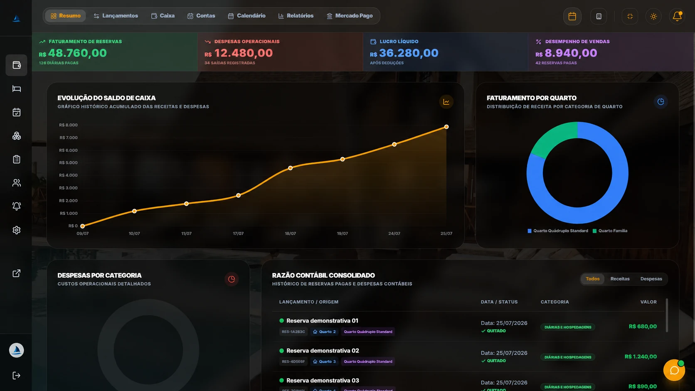695x391 pixels.
Task: Click the Lançamento / Origem column header
Action: coord(309,302)
